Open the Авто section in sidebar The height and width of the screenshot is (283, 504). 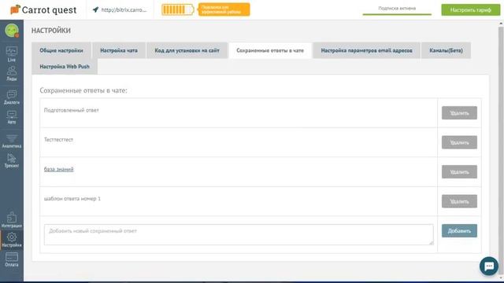[x=12, y=117]
